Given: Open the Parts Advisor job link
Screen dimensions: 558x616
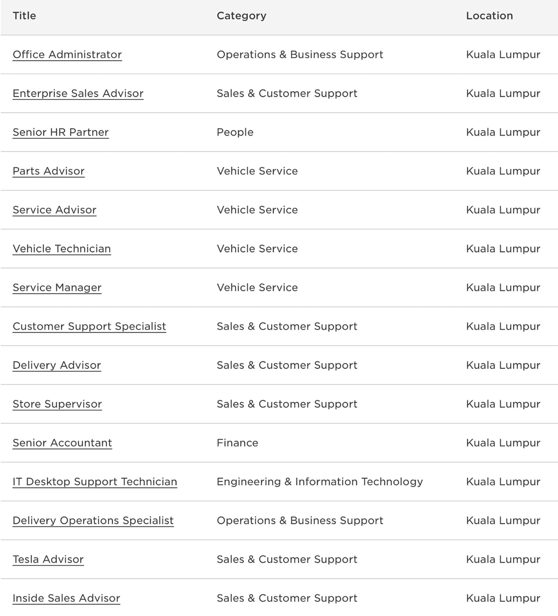Looking at the screenshot, I should click(x=48, y=171).
